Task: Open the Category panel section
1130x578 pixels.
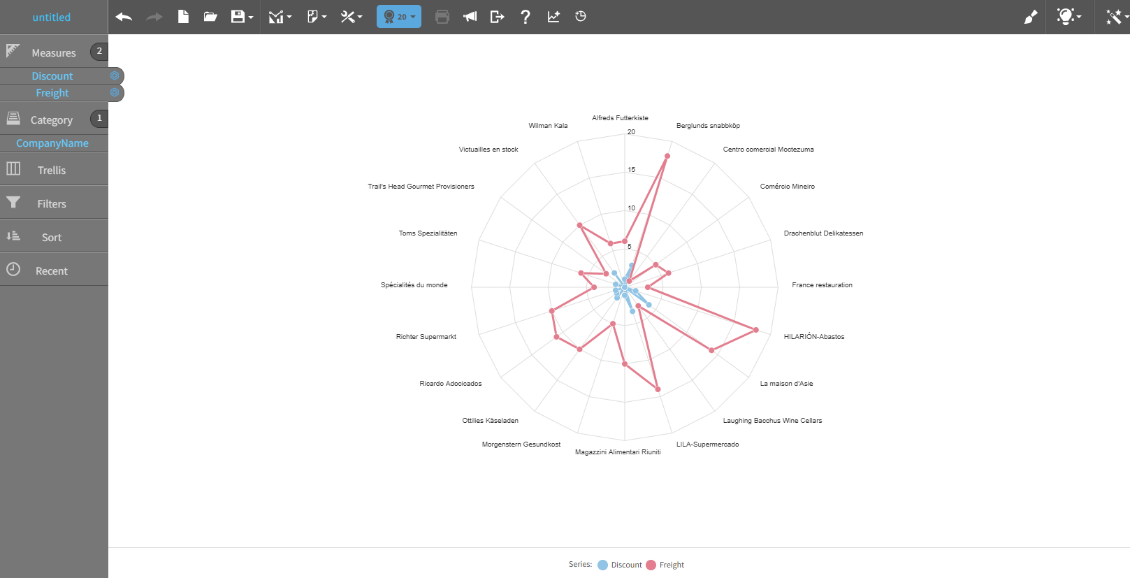Action: [x=54, y=118]
